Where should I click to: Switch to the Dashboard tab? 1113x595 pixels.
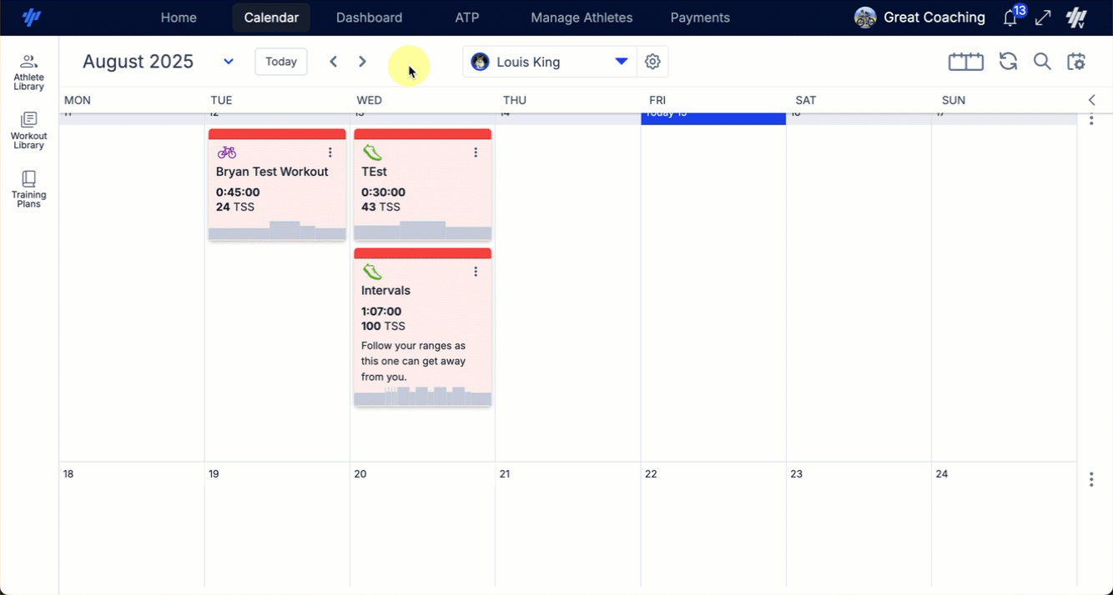(369, 17)
